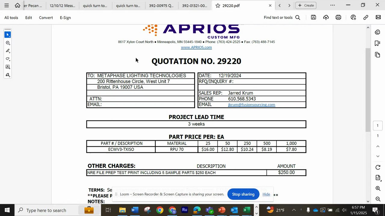Print the quotation document

tap(338, 17)
